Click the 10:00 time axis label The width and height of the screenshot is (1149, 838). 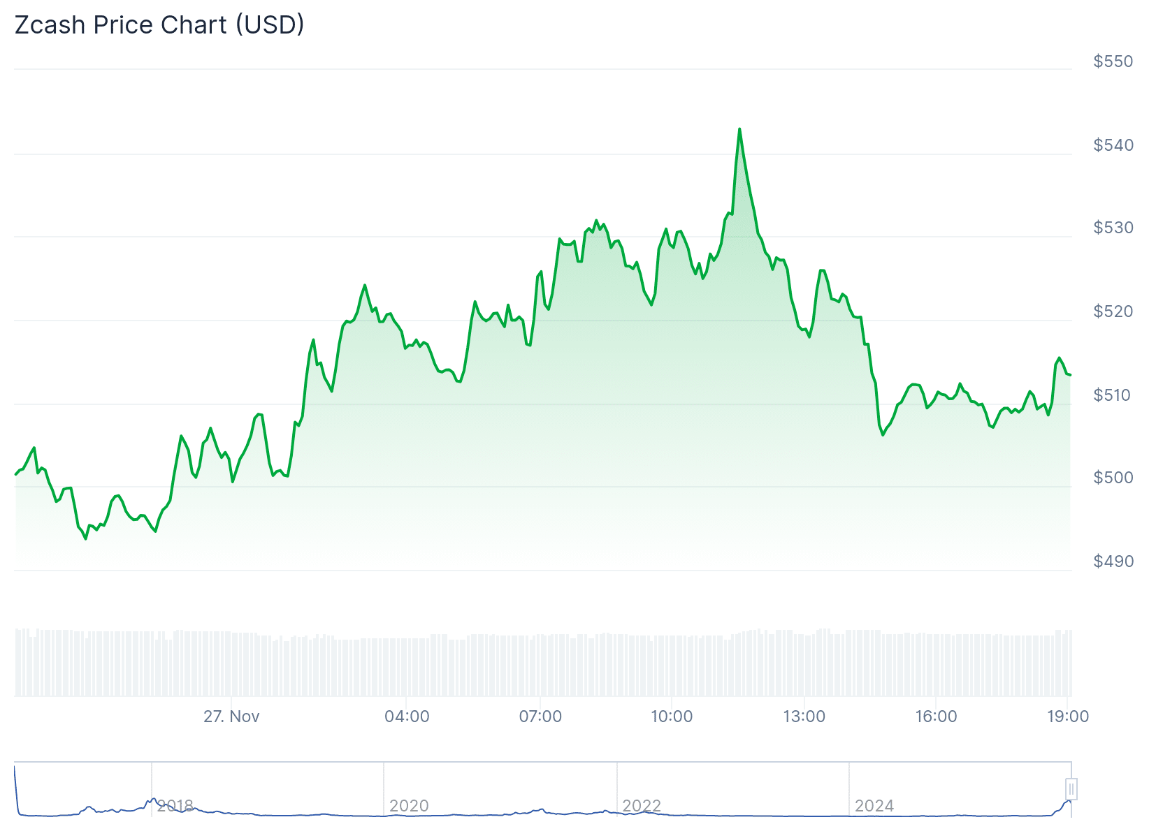pyautogui.click(x=672, y=716)
